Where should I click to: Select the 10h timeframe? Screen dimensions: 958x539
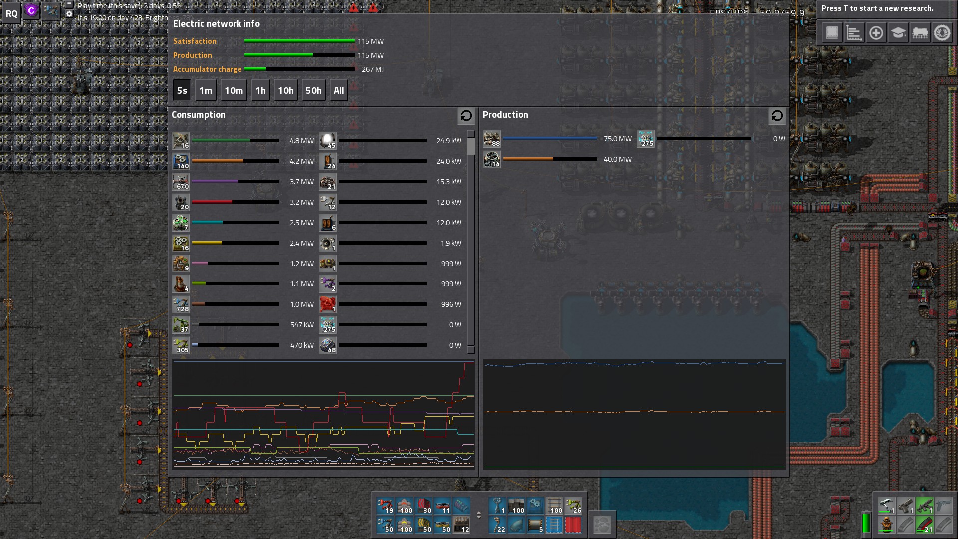286,90
